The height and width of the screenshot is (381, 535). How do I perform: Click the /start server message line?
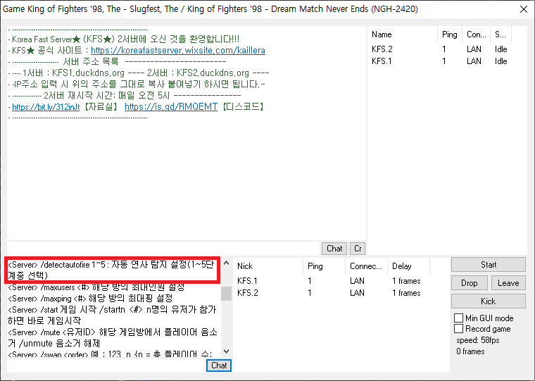(112, 315)
